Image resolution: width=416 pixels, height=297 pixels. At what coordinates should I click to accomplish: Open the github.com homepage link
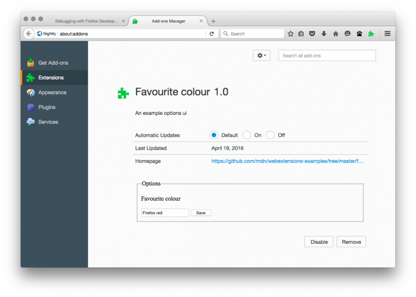click(x=287, y=161)
